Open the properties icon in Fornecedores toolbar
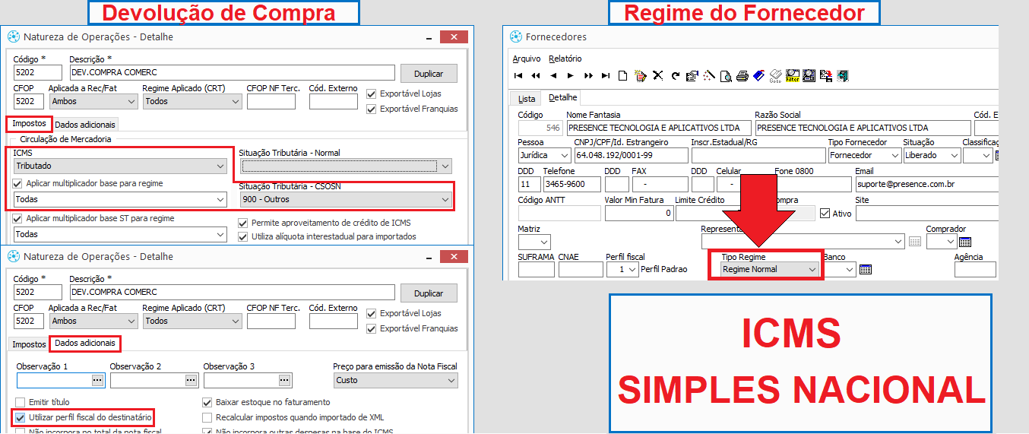The image size is (1029, 434). click(692, 75)
